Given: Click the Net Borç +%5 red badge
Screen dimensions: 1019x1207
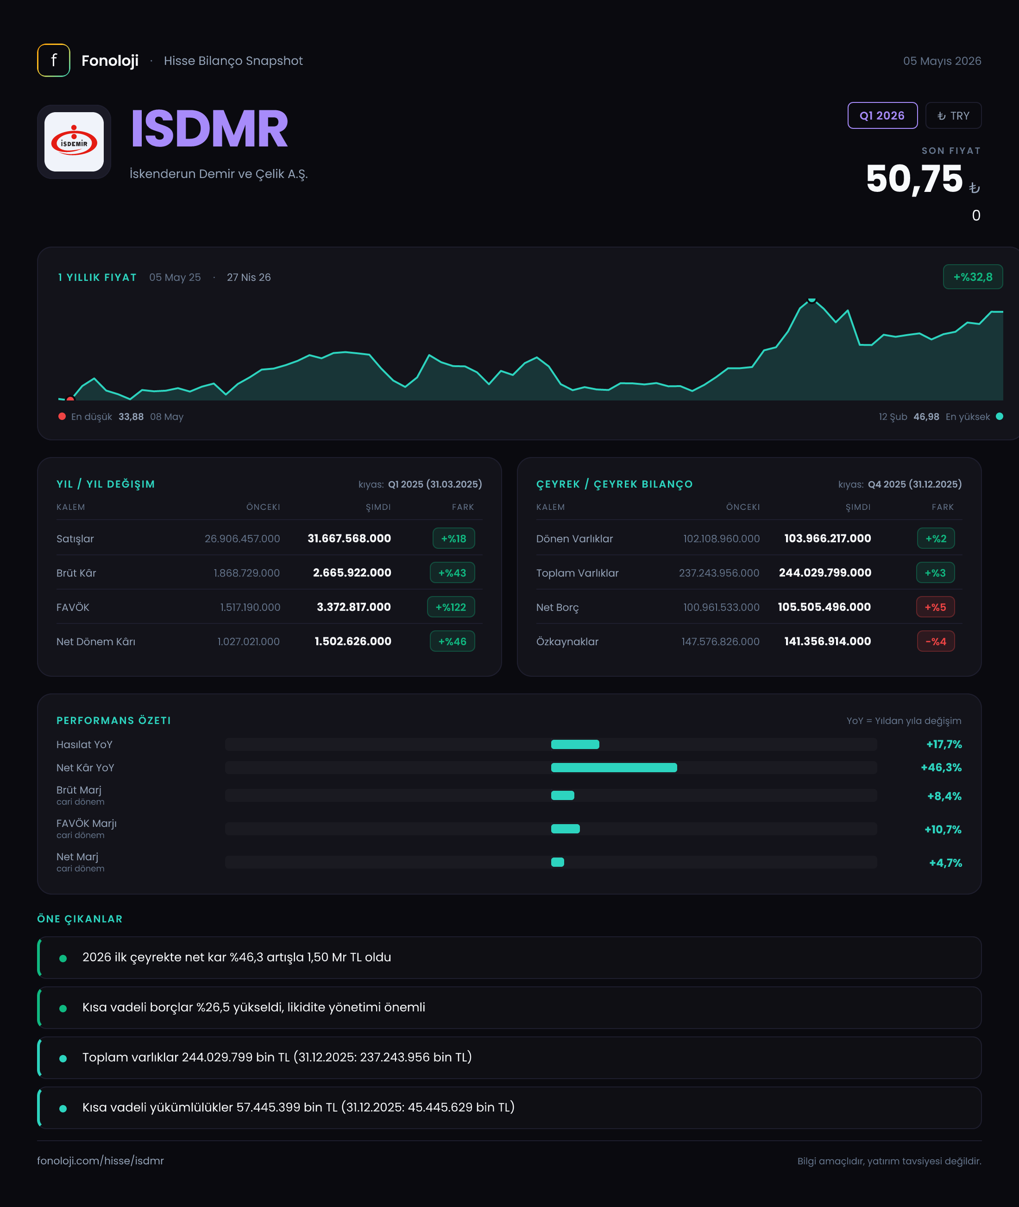Looking at the screenshot, I should 935,607.
